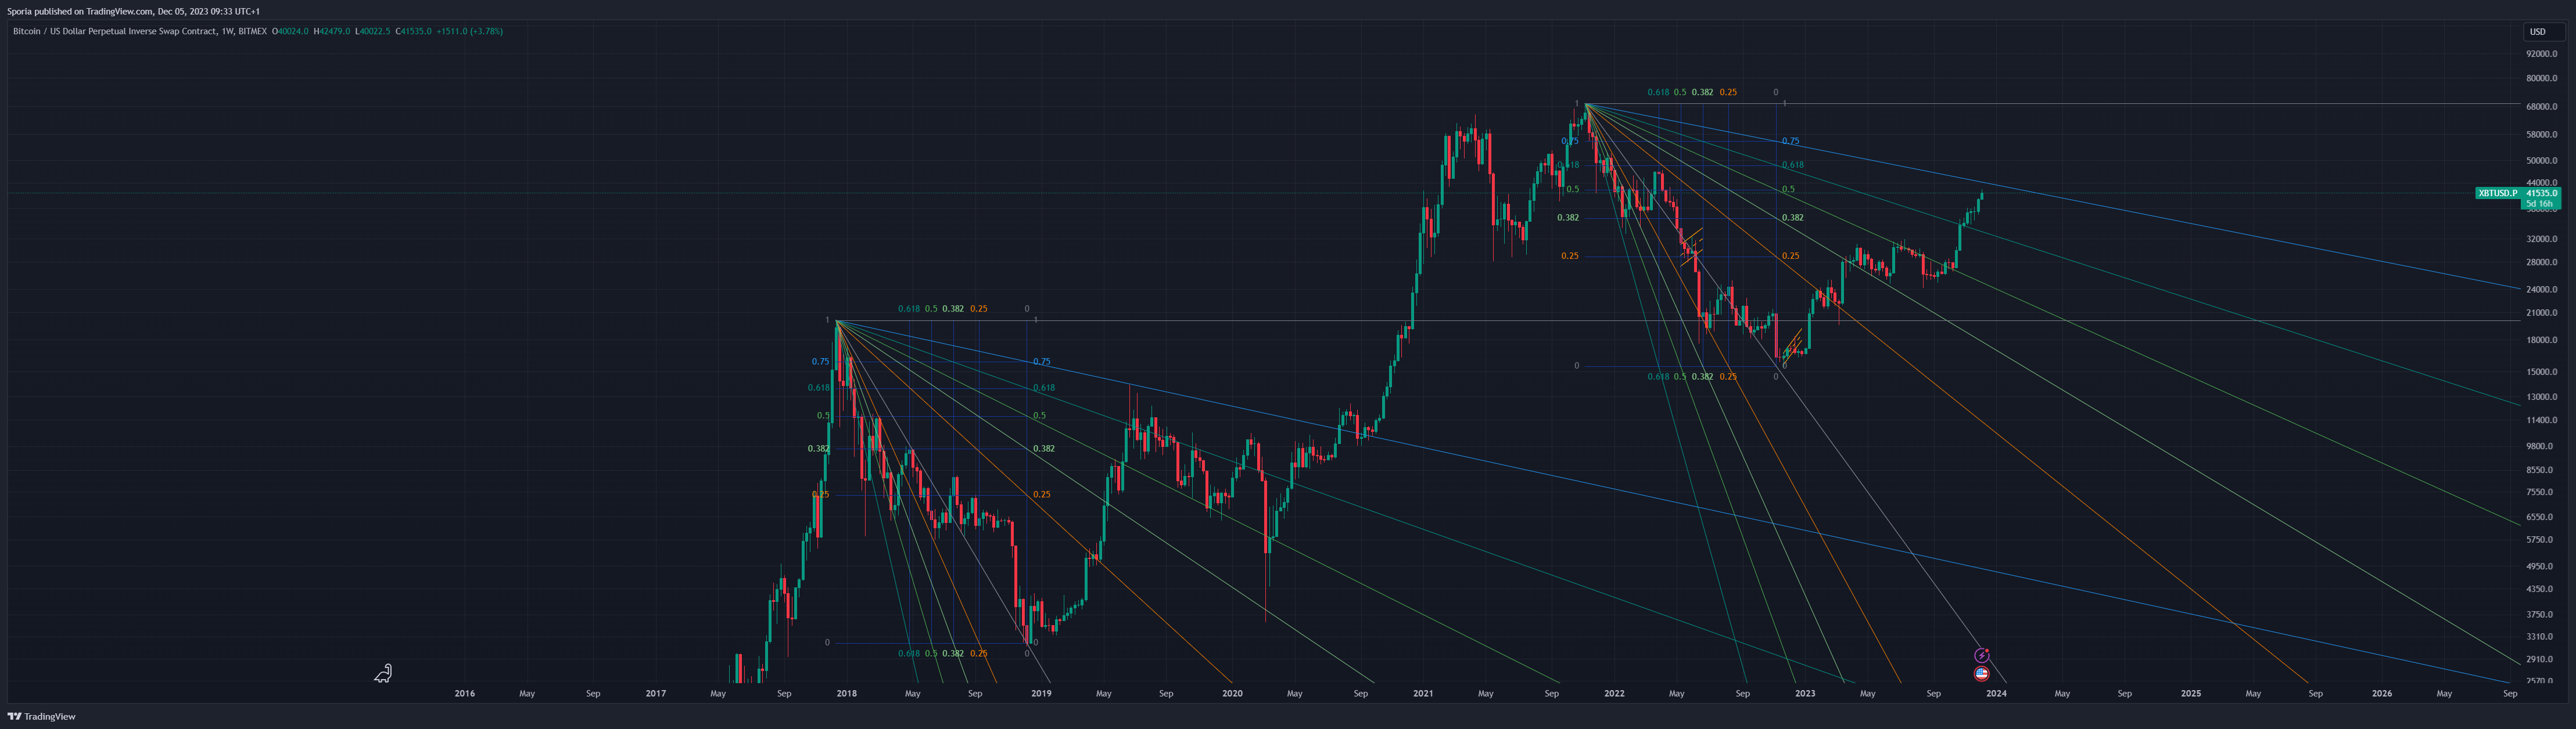Click the 32000.0 price axis label
This screenshot has width=2576, height=729.
(2541, 240)
